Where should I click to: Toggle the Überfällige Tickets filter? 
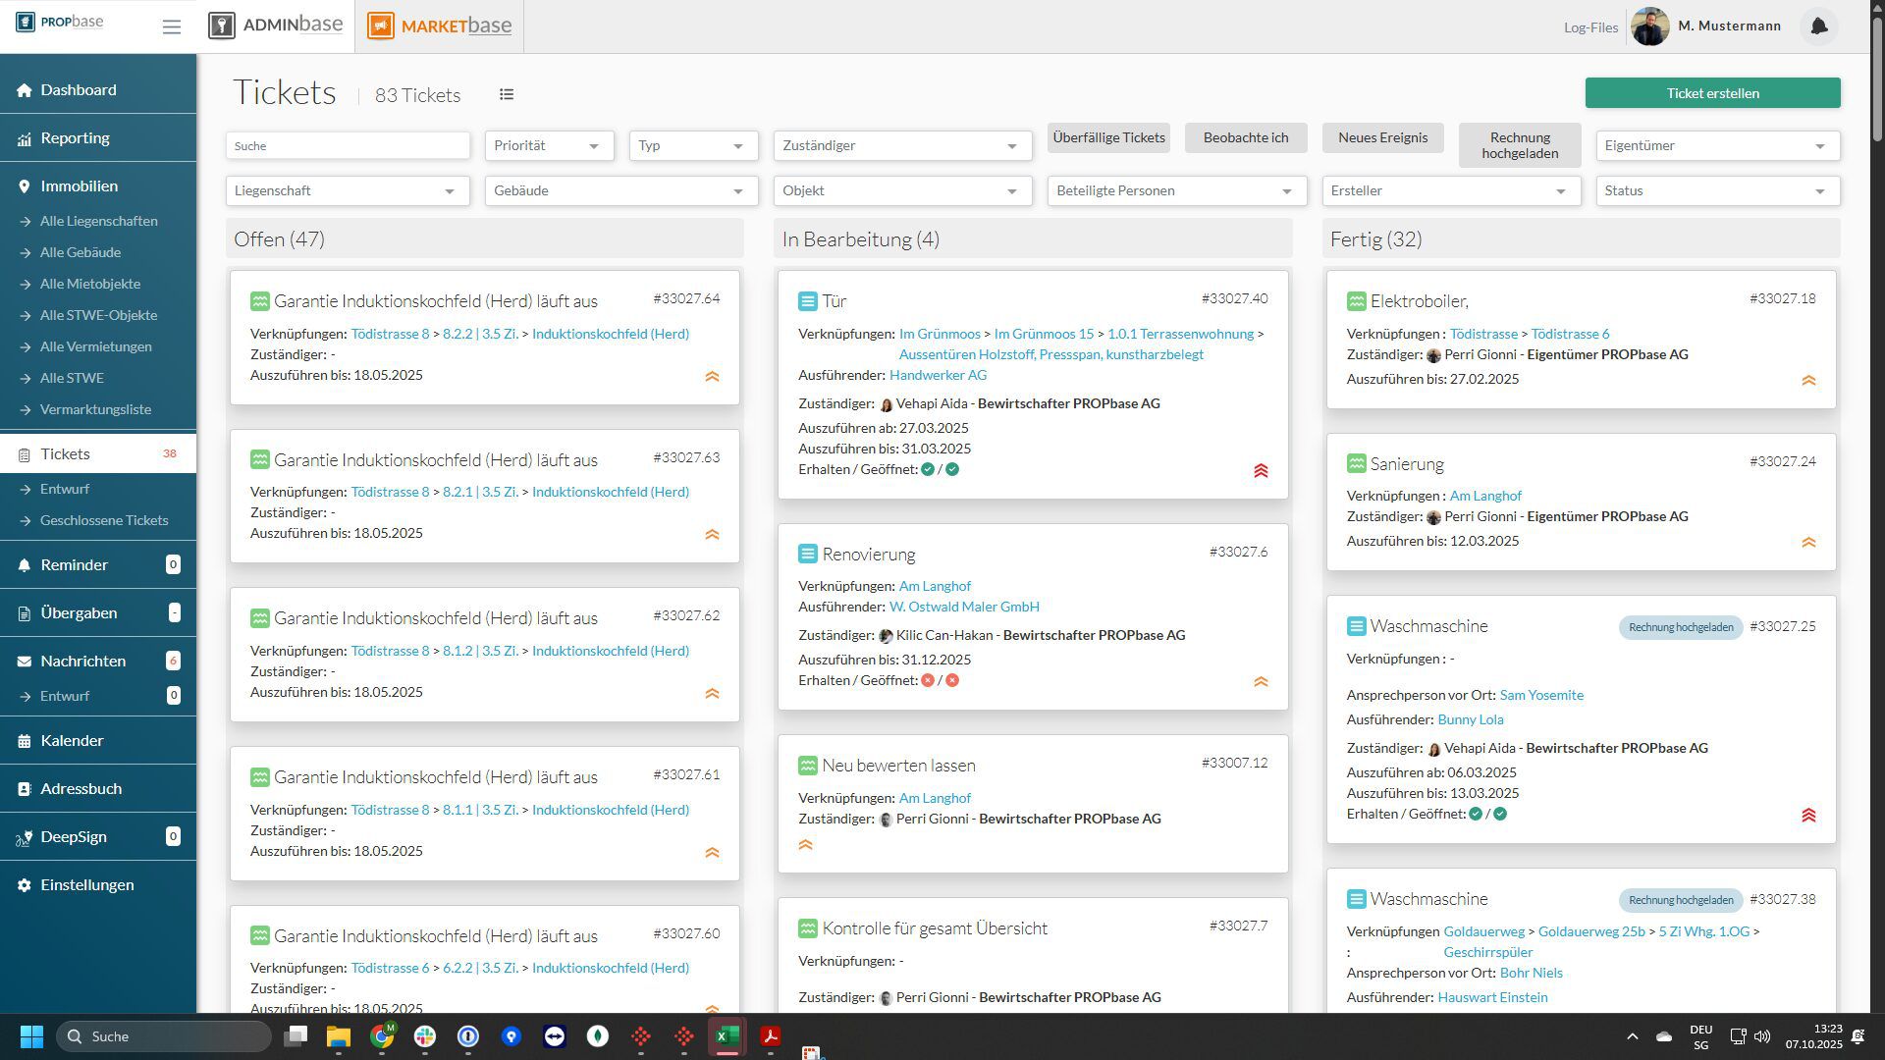[x=1108, y=137]
